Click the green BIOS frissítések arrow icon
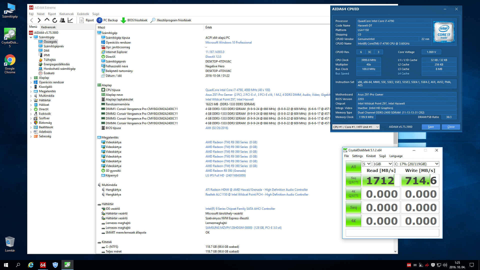Image resolution: width=480 pixels, height=270 pixels. tap(123, 20)
